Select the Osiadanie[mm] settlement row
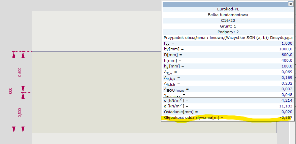The height and width of the screenshot is (144, 296). pos(227,112)
